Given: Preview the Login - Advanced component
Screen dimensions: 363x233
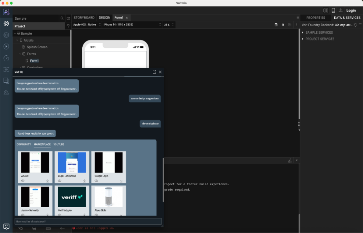Looking at the screenshot, I should tap(59, 181).
